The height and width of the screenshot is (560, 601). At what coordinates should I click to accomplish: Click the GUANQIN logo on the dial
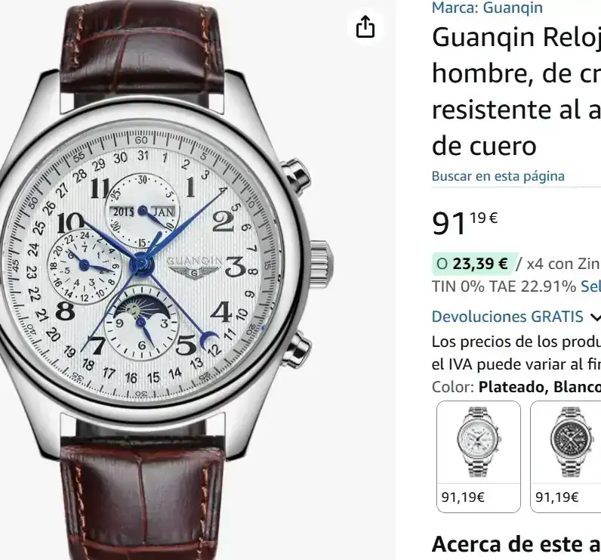[x=195, y=267]
